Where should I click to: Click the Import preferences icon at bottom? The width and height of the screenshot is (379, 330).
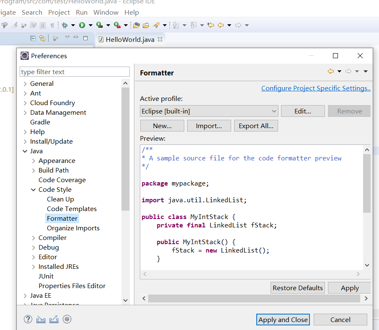[x=41, y=320]
